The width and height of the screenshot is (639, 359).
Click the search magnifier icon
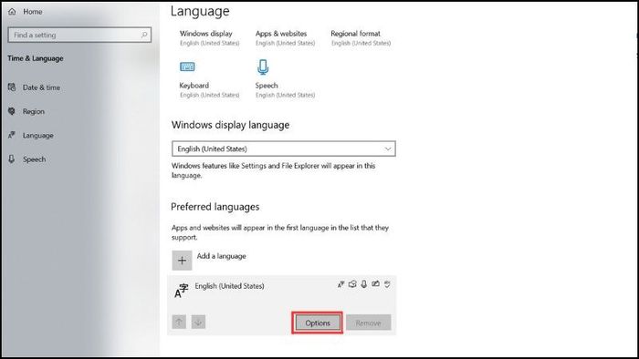[144, 35]
